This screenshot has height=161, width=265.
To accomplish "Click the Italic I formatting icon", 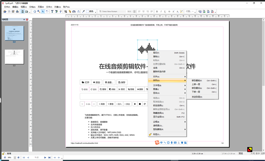I will pos(161,11).
